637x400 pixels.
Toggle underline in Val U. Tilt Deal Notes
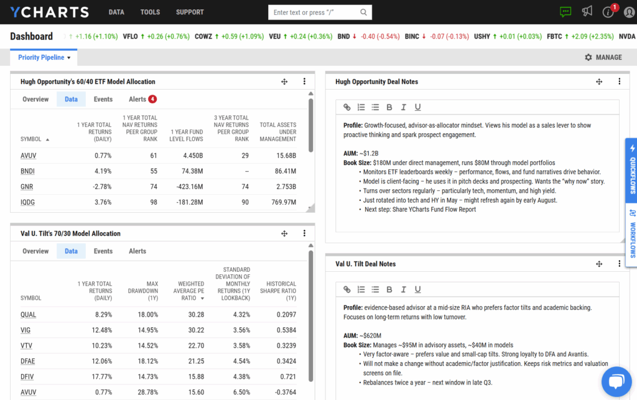coord(417,289)
